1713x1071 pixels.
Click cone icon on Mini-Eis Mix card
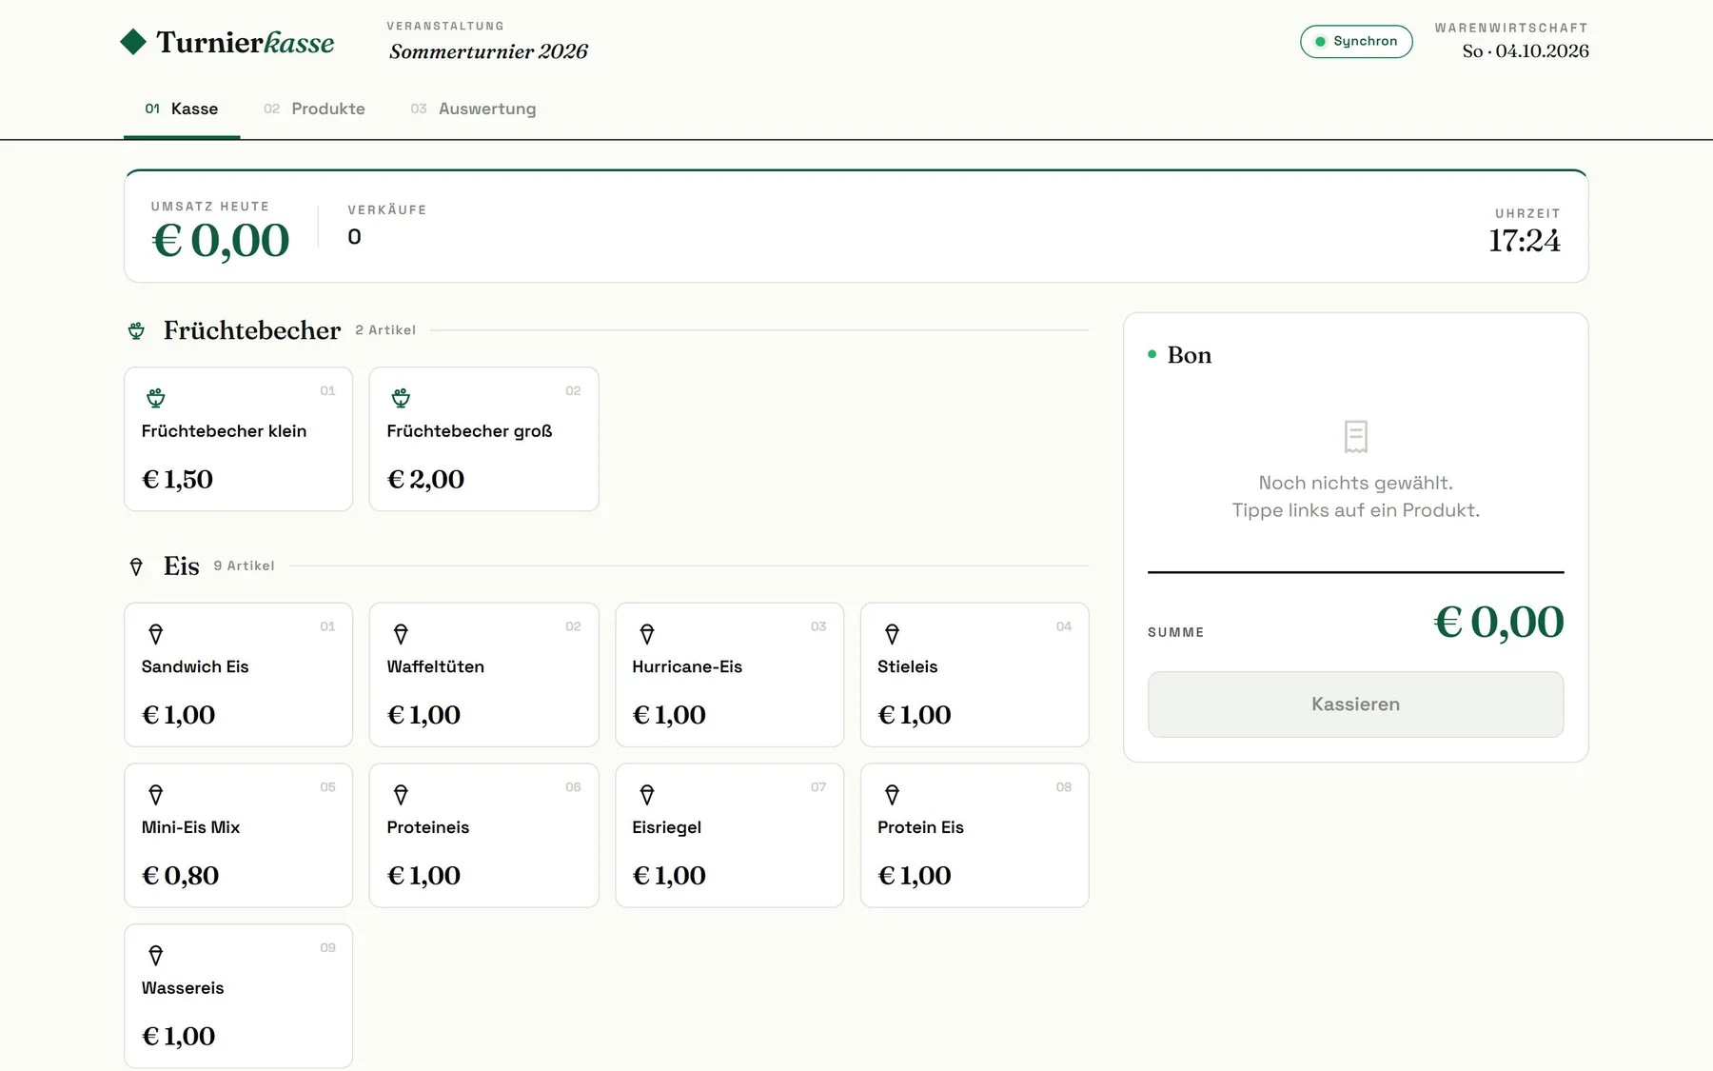pyautogui.click(x=156, y=794)
